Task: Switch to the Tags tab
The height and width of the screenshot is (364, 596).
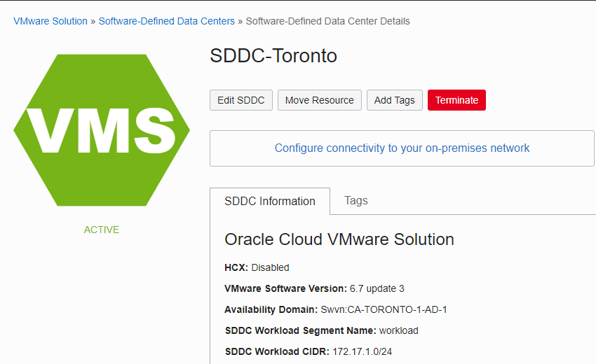Action: pyautogui.click(x=355, y=200)
